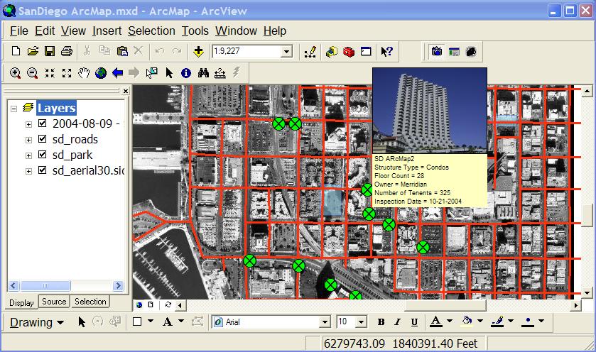Open the Find binoculars tool
The image size is (596, 352).
pos(203,72)
